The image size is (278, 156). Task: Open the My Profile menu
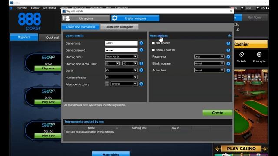(22, 8)
